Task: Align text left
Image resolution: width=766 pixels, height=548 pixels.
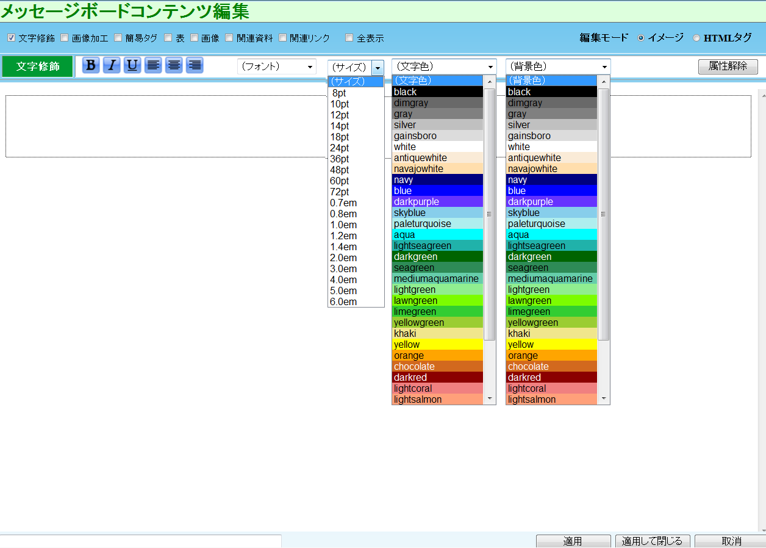Action: tap(153, 65)
